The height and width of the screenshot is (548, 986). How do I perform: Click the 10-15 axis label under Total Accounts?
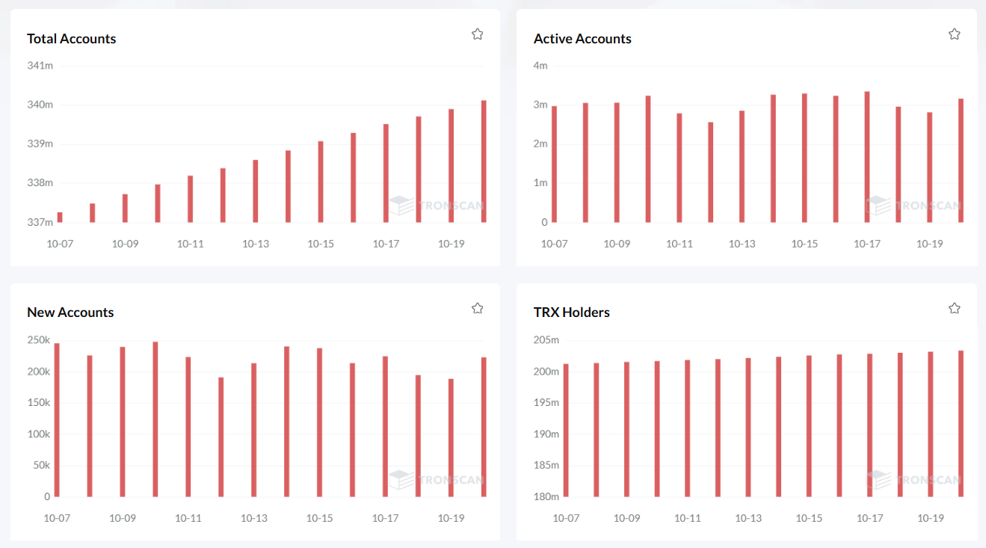(320, 244)
